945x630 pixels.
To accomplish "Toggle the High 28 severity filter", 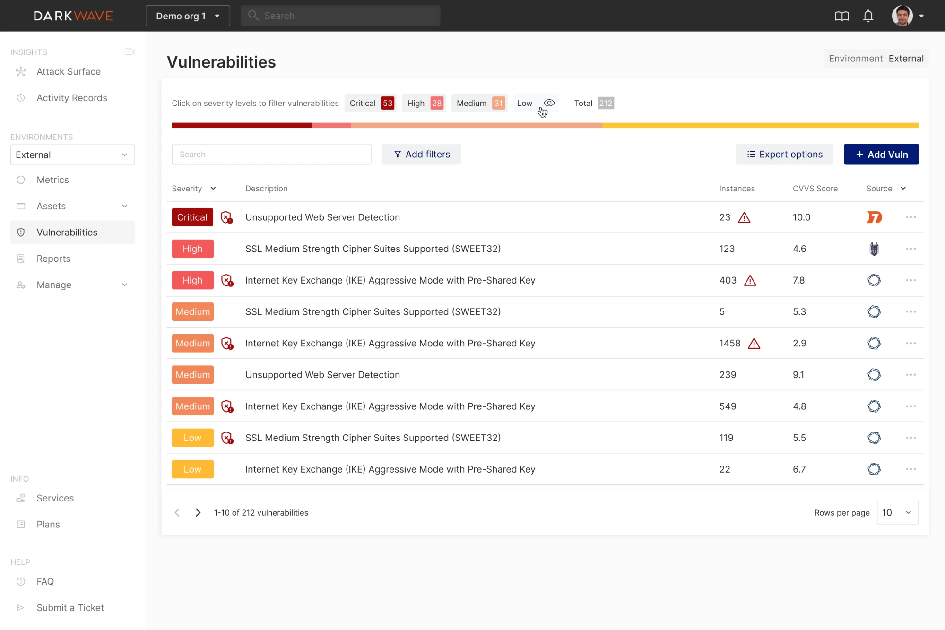I will [423, 103].
